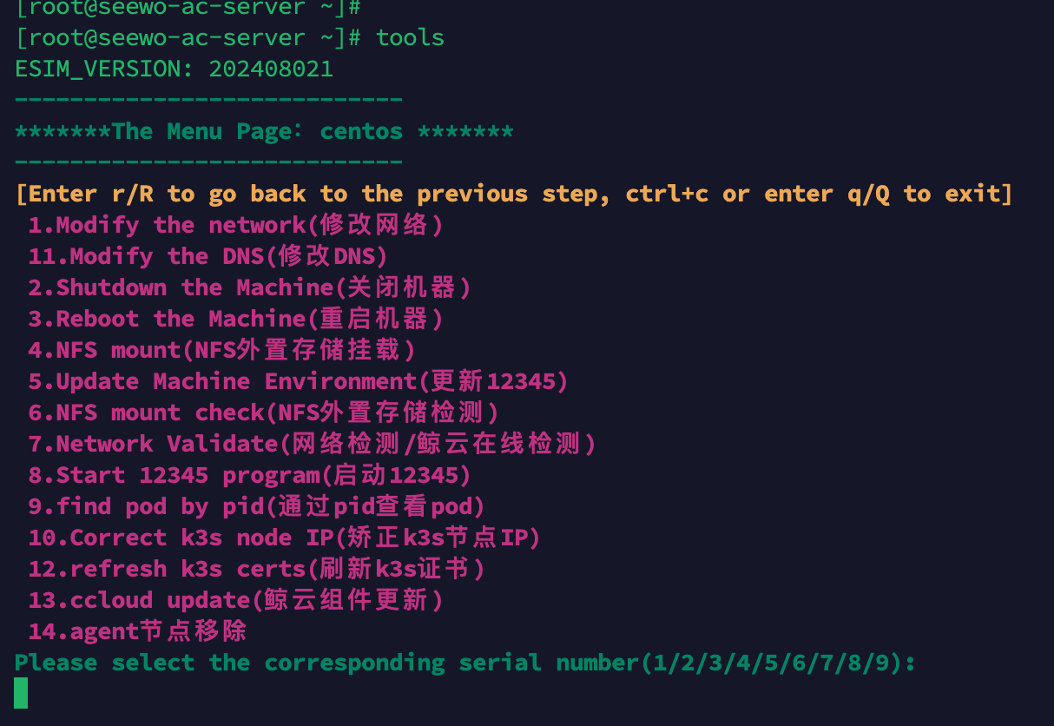
Task: Select 12.refresh k3s certs line
Action: [257, 569]
